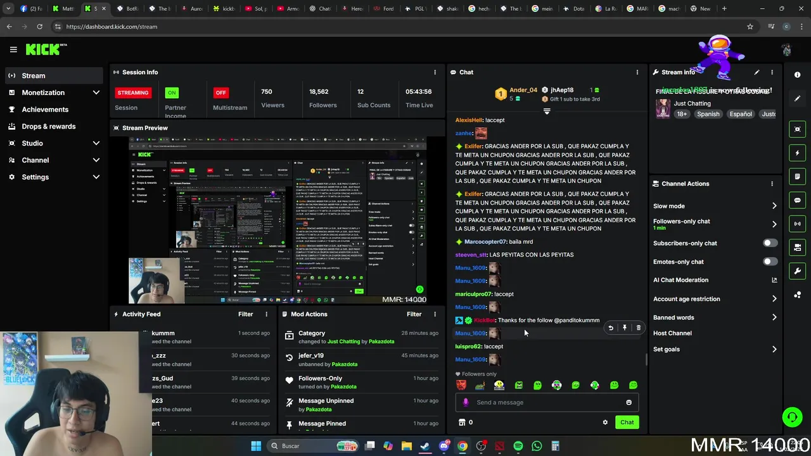Open Set goals options
This screenshot has height=456, width=811.
(x=715, y=349)
